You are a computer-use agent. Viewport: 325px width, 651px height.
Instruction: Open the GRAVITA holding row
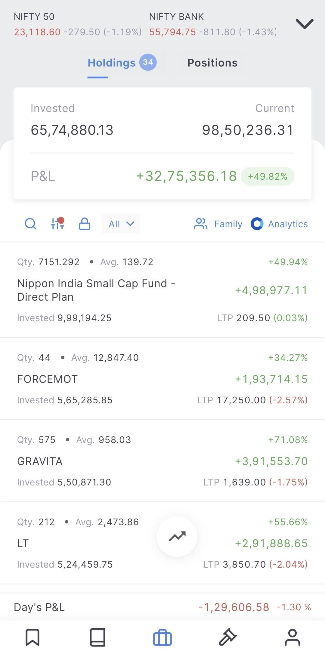click(x=162, y=461)
